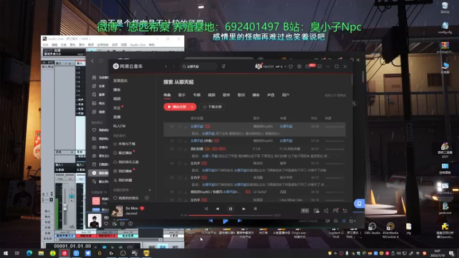The width and height of the screenshot is (459, 258).
Task: Unlike Be Mine with red heart
Action: tap(142, 208)
